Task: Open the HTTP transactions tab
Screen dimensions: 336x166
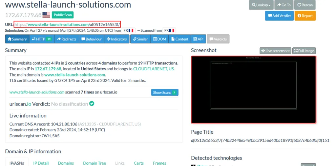Action: pyautogui.click(x=42, y=39)
